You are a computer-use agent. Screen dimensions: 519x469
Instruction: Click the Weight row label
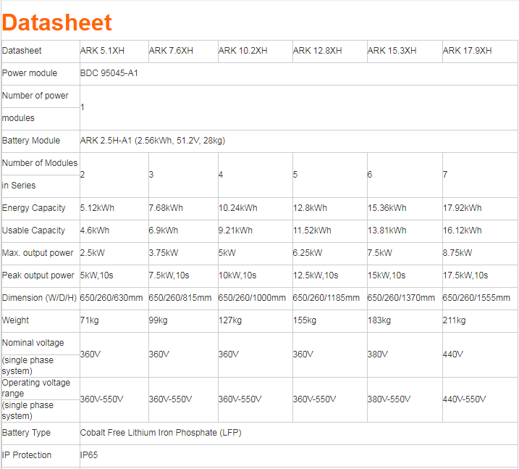tap(15, 320)
